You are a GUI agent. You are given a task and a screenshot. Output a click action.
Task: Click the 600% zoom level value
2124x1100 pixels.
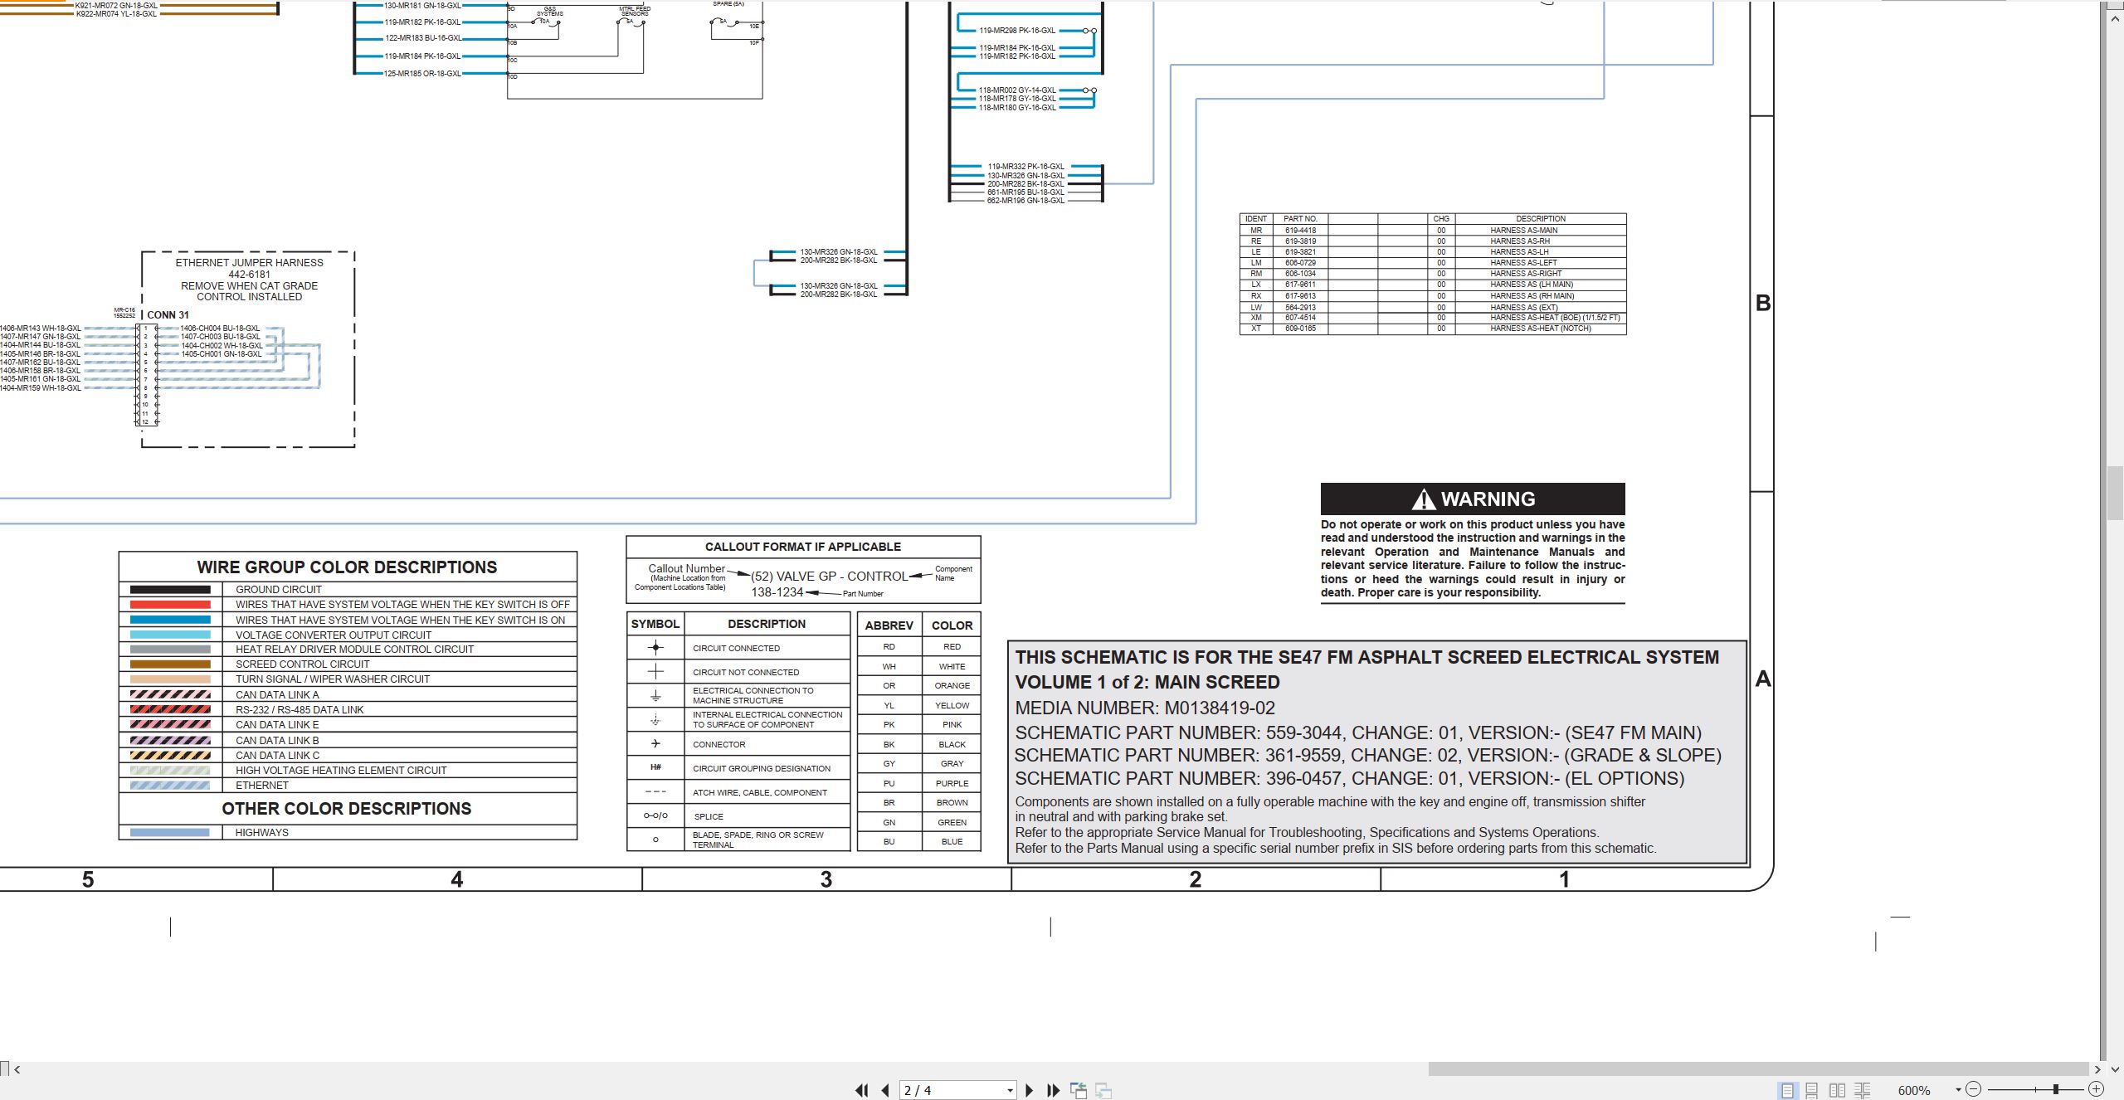coord(1914,1090)
